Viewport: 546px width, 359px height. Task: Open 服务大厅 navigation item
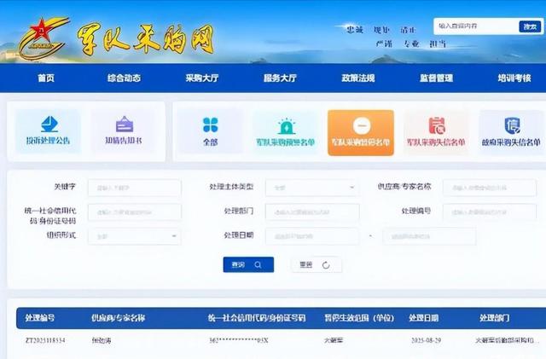280,78
